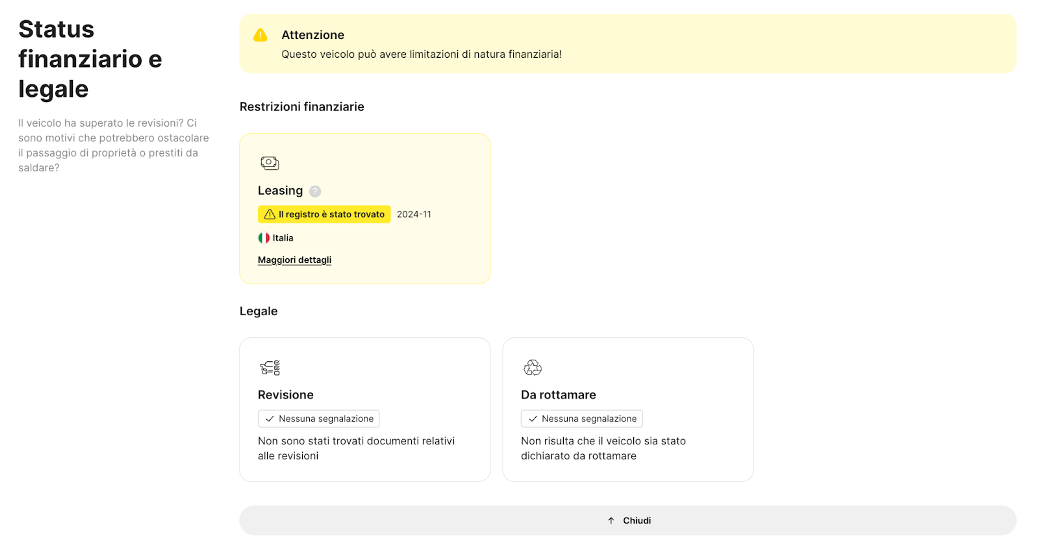The image size is (1039, 548).
Task: Click the Leasing banknote icon
Action: pos(270,163)
